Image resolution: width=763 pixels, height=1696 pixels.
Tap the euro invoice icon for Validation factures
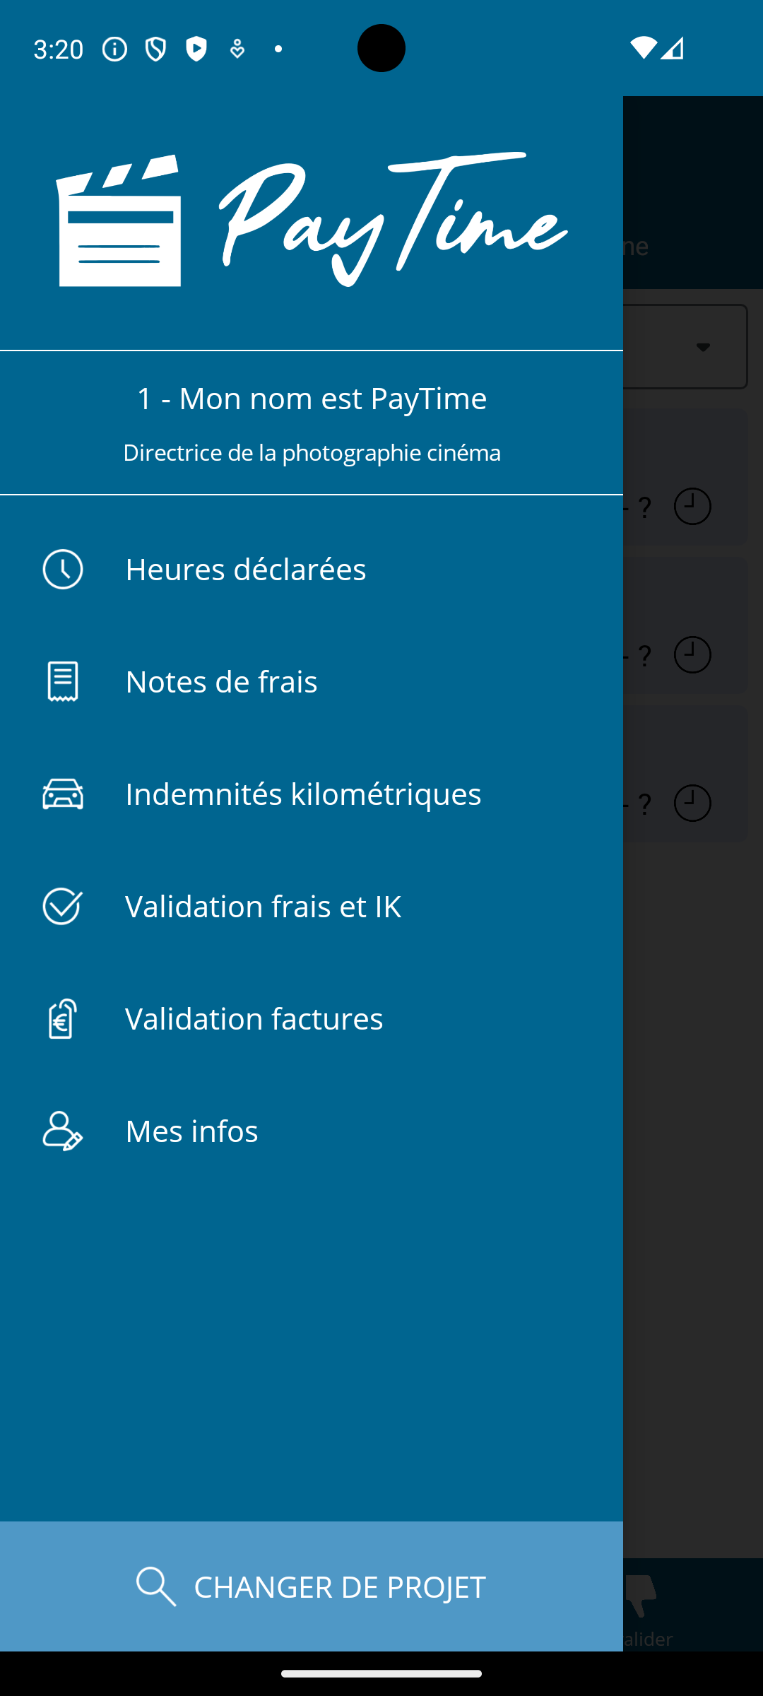[x=63, y=1018]
